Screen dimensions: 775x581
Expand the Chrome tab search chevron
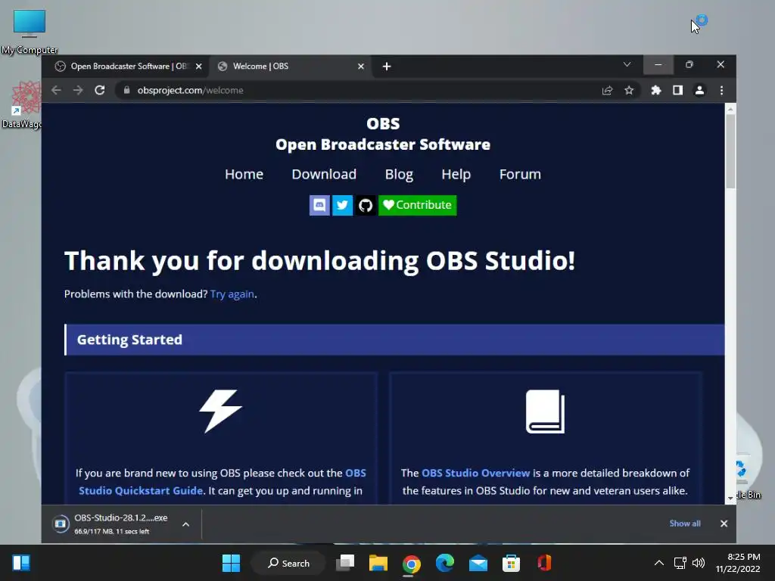[x=627, y=65]
